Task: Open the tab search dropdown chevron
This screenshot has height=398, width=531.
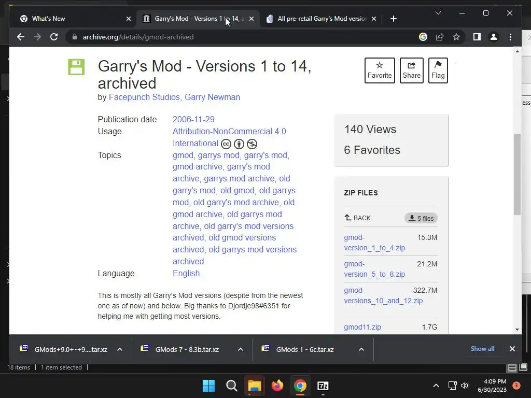Action: click(x=438, y=13)
